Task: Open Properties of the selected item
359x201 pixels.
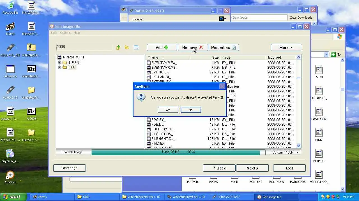Action: [x=224, y=47]
